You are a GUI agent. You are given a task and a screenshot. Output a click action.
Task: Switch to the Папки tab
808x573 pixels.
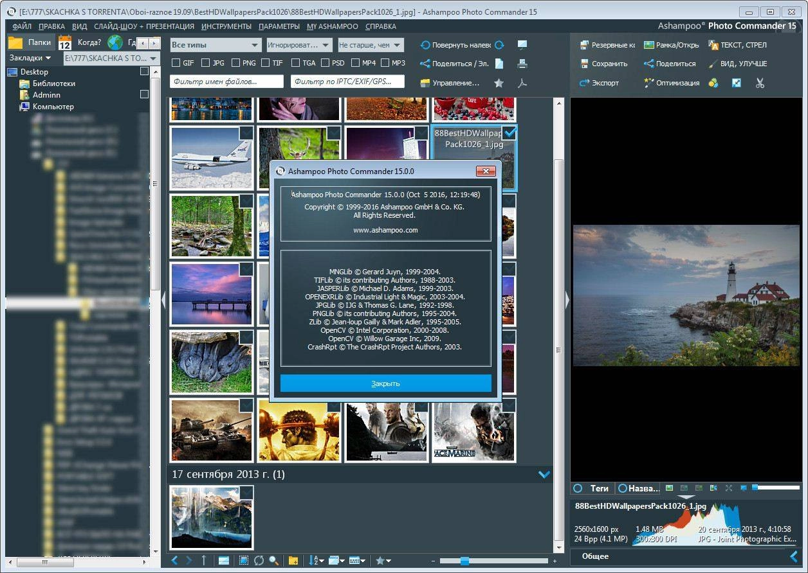pos(31,43)
